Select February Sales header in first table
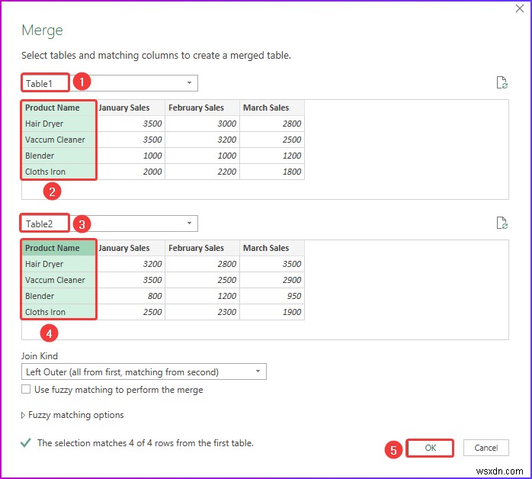Screen dimensions: 532x479 [196, 108]
